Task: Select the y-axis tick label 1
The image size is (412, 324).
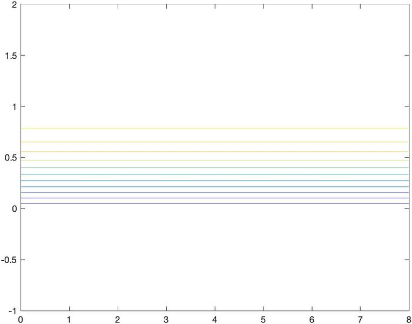Action: point(14,107)
